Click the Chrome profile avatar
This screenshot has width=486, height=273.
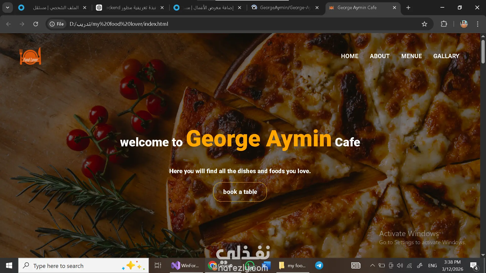[x=464, y=24]
